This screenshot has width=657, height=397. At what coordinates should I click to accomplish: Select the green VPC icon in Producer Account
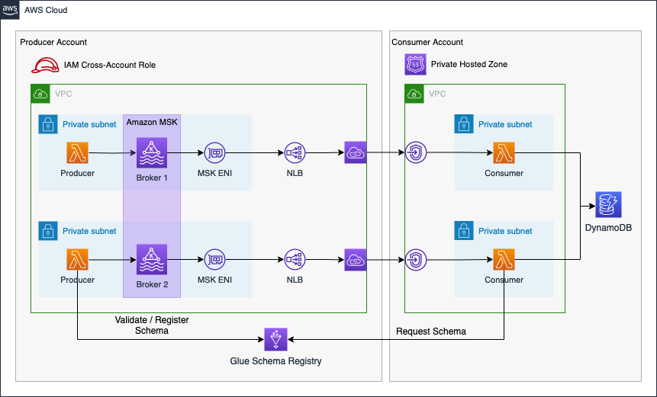[40, 94]
